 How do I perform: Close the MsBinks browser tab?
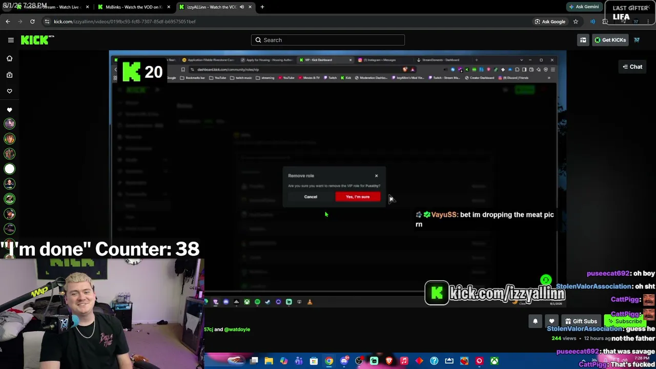[x=169, y=7]
